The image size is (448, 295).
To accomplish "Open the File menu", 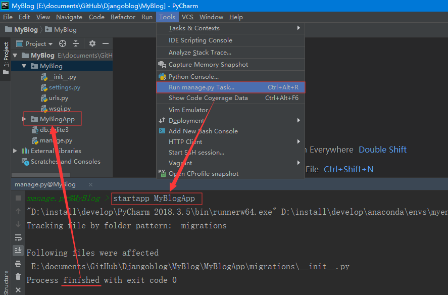I will click(x=8, y=17).
